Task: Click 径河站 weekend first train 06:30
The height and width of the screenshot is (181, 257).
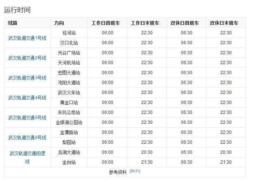Action: pos(186,33)
